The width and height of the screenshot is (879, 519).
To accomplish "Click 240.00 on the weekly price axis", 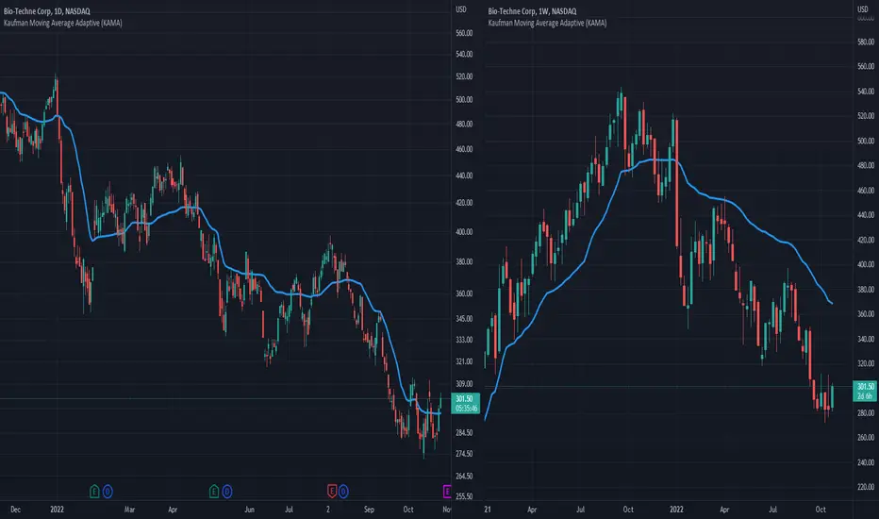I will click(866, 462).
